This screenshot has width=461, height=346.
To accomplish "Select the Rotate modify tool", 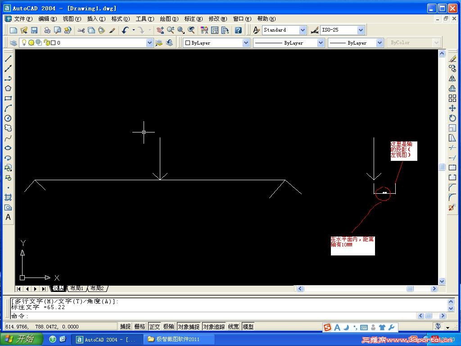I will pos(452,118).
